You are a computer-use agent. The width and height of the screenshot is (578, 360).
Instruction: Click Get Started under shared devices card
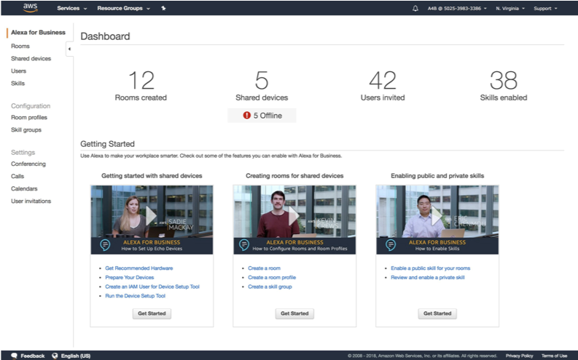pos(152,313)
